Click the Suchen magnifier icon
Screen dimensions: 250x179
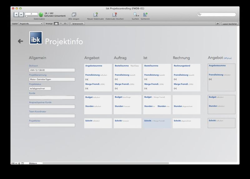pyautogui.click(x=135, y=14)
